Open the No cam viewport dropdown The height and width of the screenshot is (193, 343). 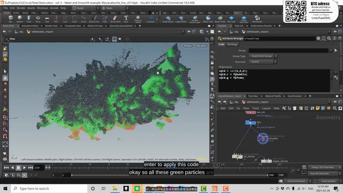[202, 46]
